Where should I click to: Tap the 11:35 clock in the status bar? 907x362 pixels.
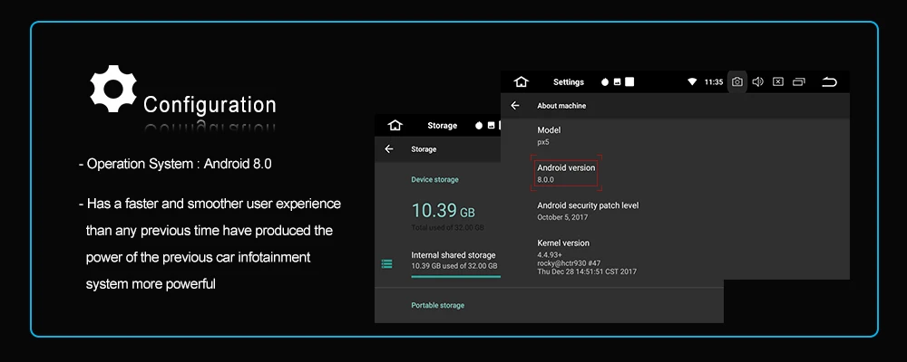714,82
